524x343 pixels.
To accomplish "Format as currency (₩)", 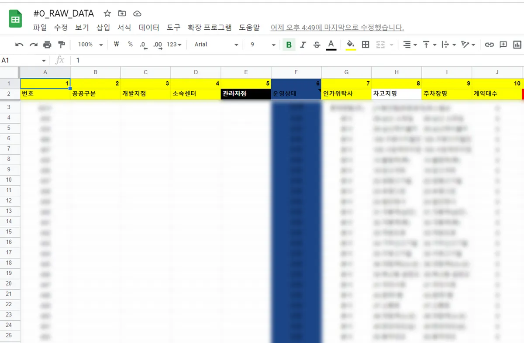I will (x=116, y=44).
